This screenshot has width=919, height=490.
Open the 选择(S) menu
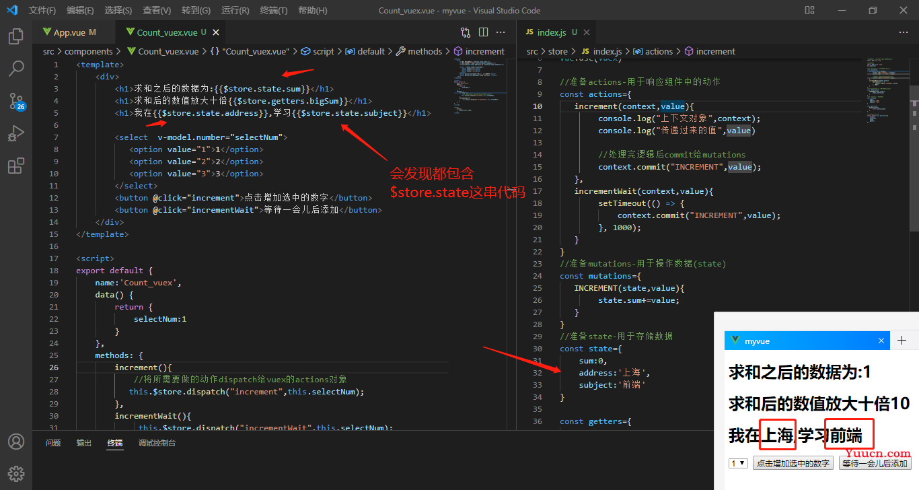pyautogui.click(x=118, y=10)
